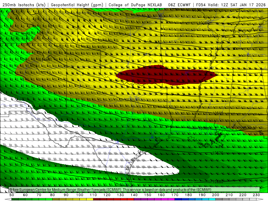This screenshot has width=268, height=201.
Task: Click the 200 kts color scale label
Action: pos(216,195)
